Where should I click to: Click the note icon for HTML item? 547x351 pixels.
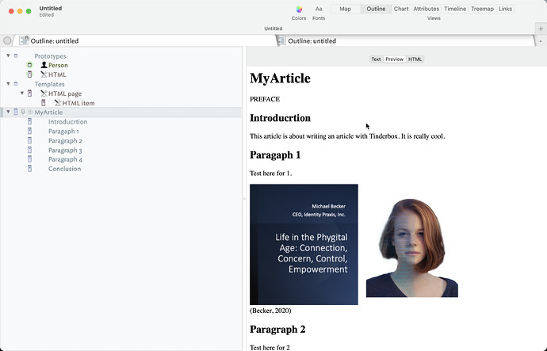pos(44,103)
